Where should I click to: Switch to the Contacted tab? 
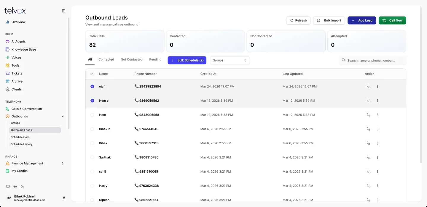[x=106, y=59]
